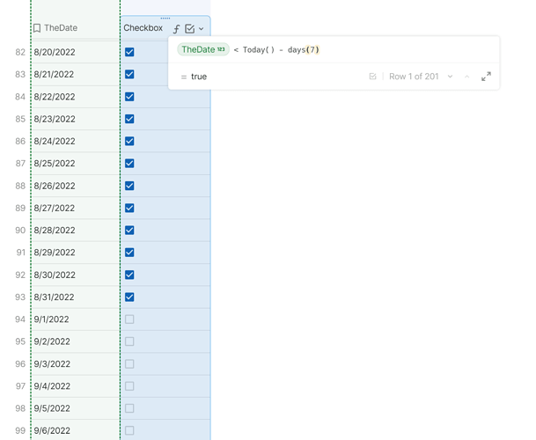Select the 8/31/2022 date cell
The image size is (536, 440).
click(75, 297)
